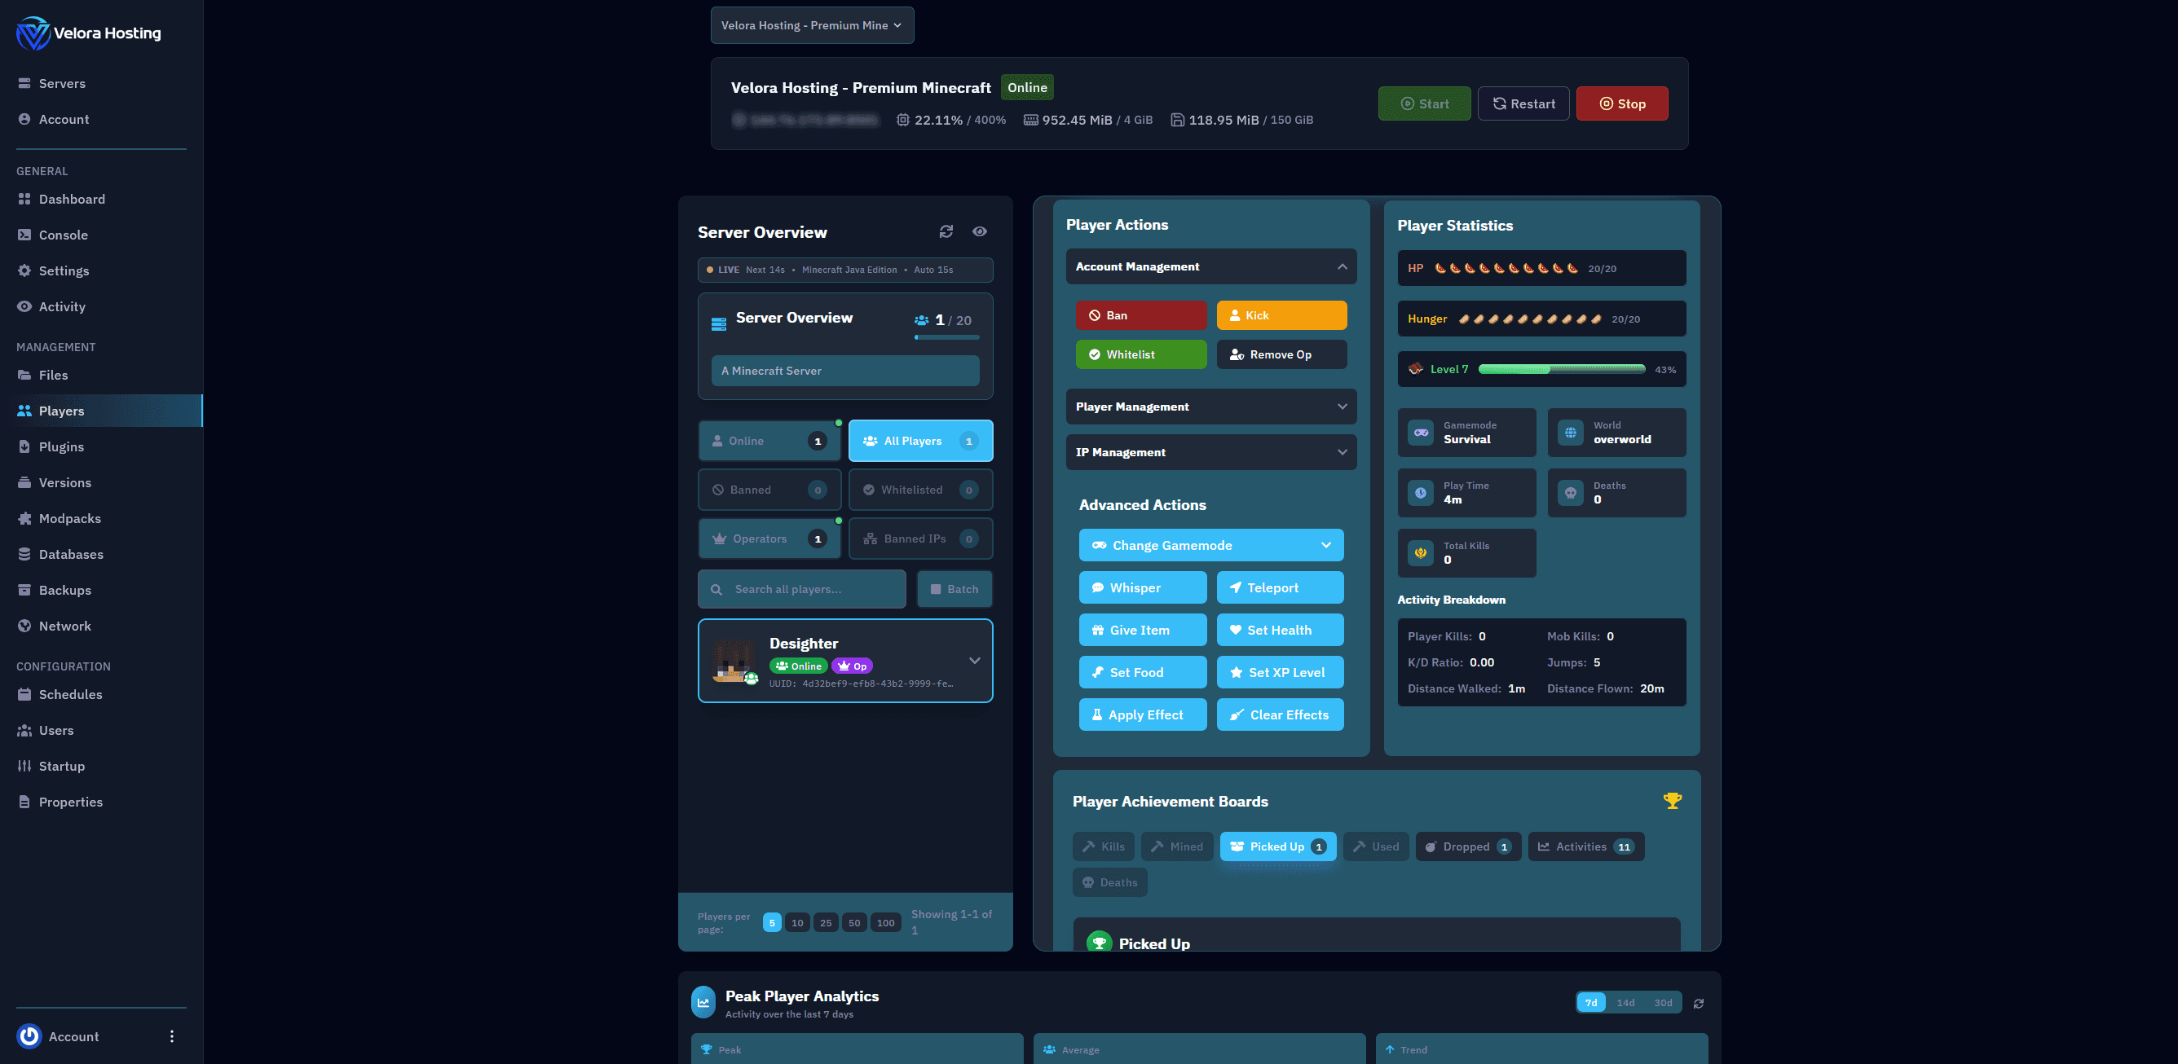The height and width of the screenshot is (1064, 2178).
Task: Click the Server Overview refresh icon
Action: 946,231
